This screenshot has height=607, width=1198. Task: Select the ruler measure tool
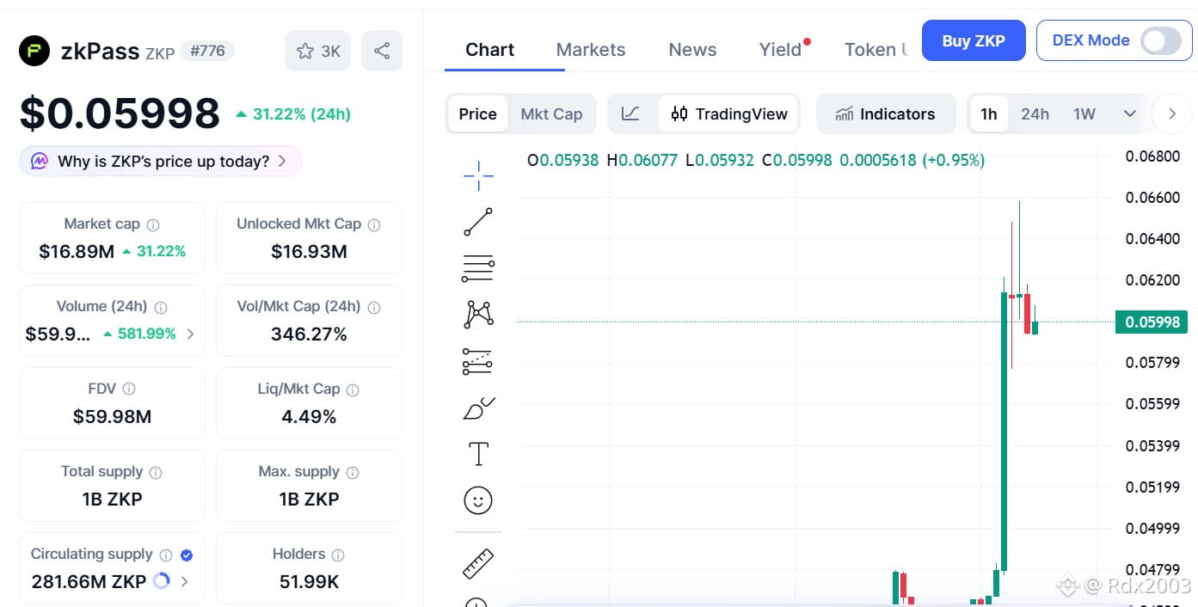click(478, 563)
